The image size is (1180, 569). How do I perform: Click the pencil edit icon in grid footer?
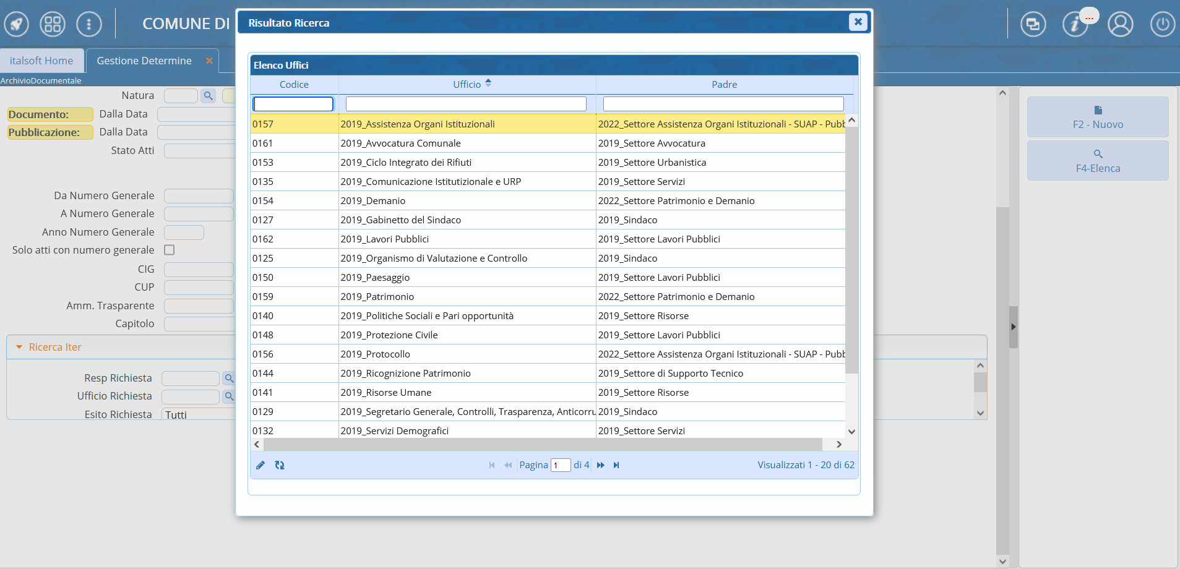[261, 465]
